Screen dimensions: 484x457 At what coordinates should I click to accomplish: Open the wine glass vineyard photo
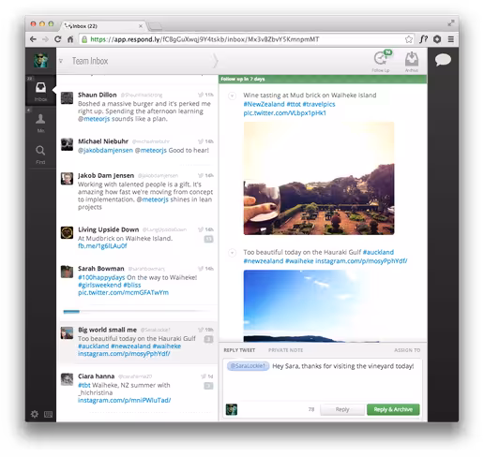click(319, 178)
